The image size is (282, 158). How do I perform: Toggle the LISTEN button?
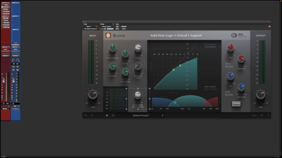click(236, 104)
